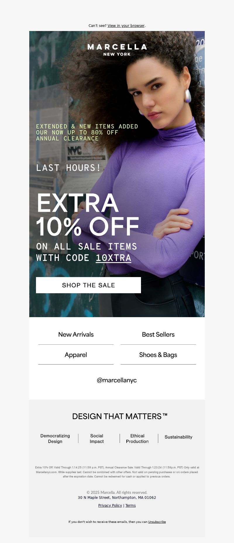Click the Marcella New York logo
234x543 pixels.
point(117,50)
